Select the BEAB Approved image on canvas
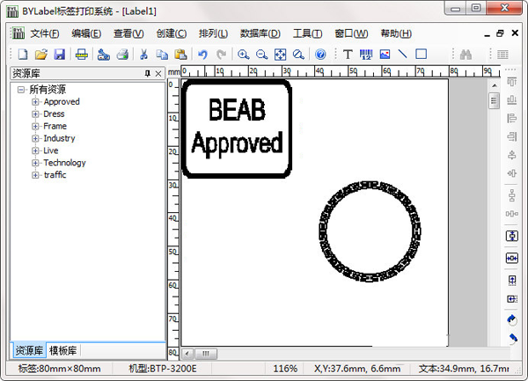This screenshot has height=381, width=528. tap(237, 128)
